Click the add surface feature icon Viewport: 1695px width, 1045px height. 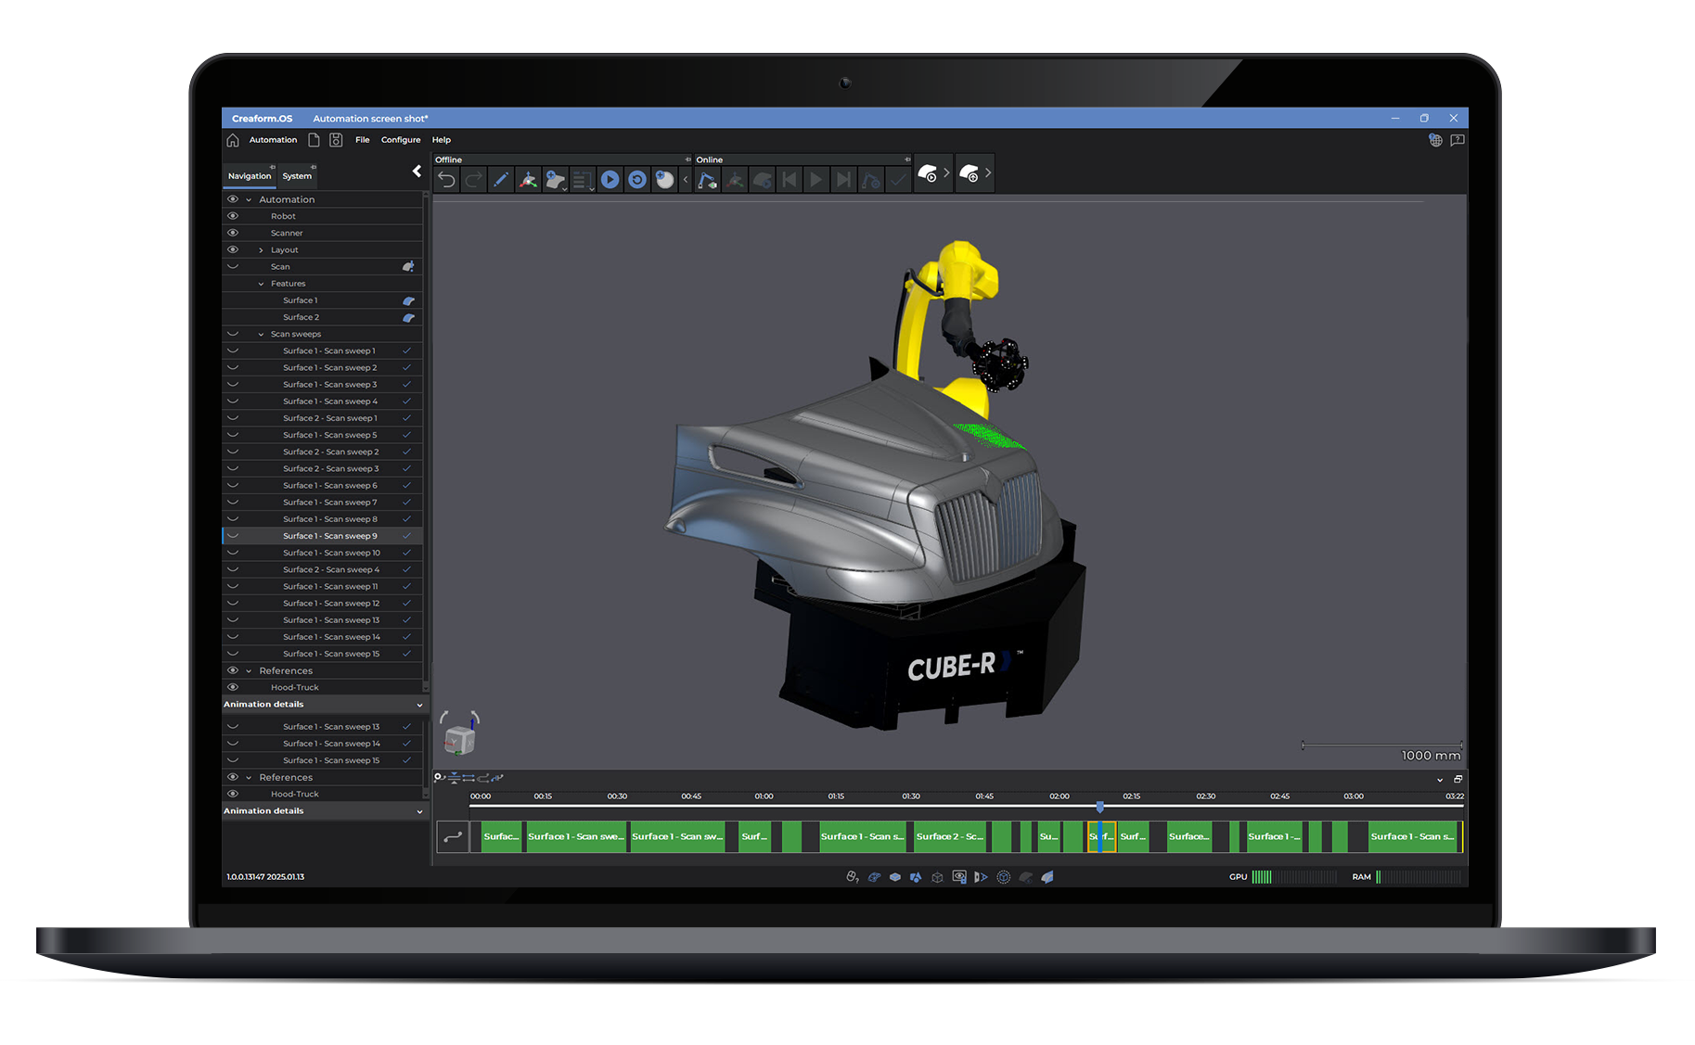555,180
